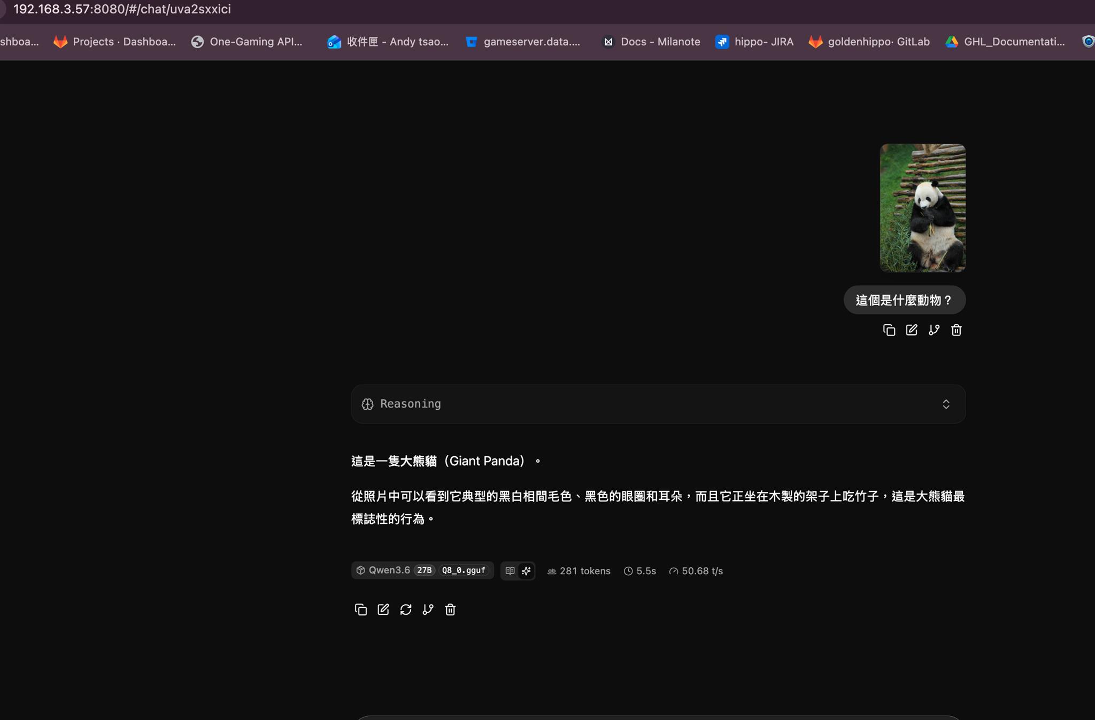
Task: Regenerate the assistant's response
Action: pos(406,609)
